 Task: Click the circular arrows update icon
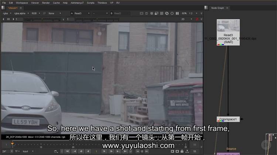(167, 13)
